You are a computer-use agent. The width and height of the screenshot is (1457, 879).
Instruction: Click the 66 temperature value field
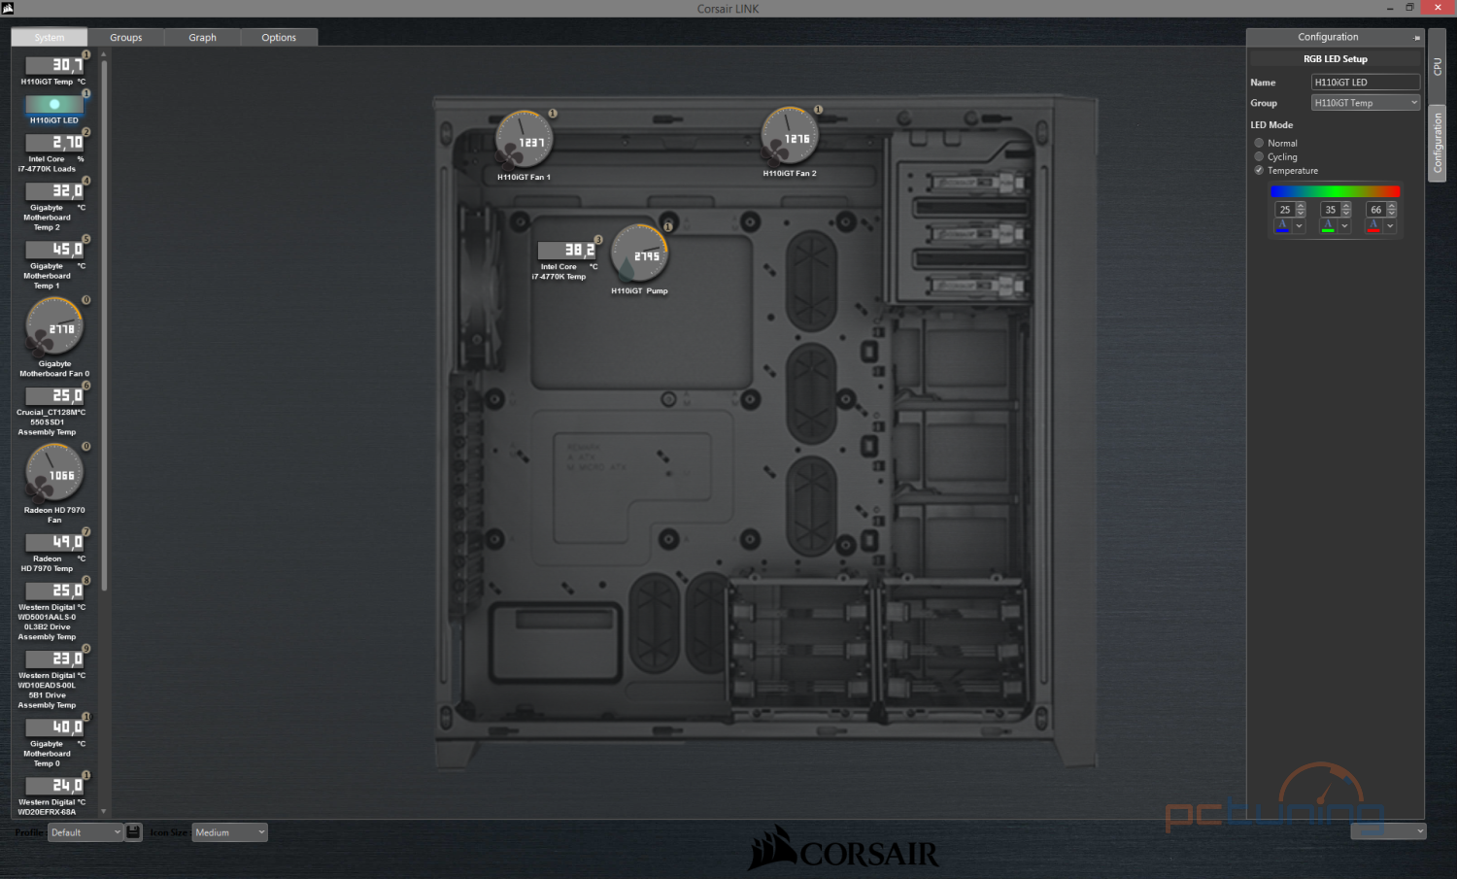click(1376, 209)
